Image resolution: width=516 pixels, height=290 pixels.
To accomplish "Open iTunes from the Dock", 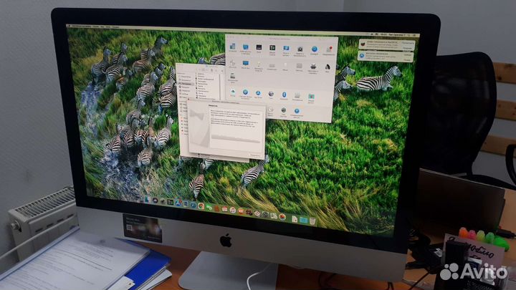I will [x=233, y=210].
